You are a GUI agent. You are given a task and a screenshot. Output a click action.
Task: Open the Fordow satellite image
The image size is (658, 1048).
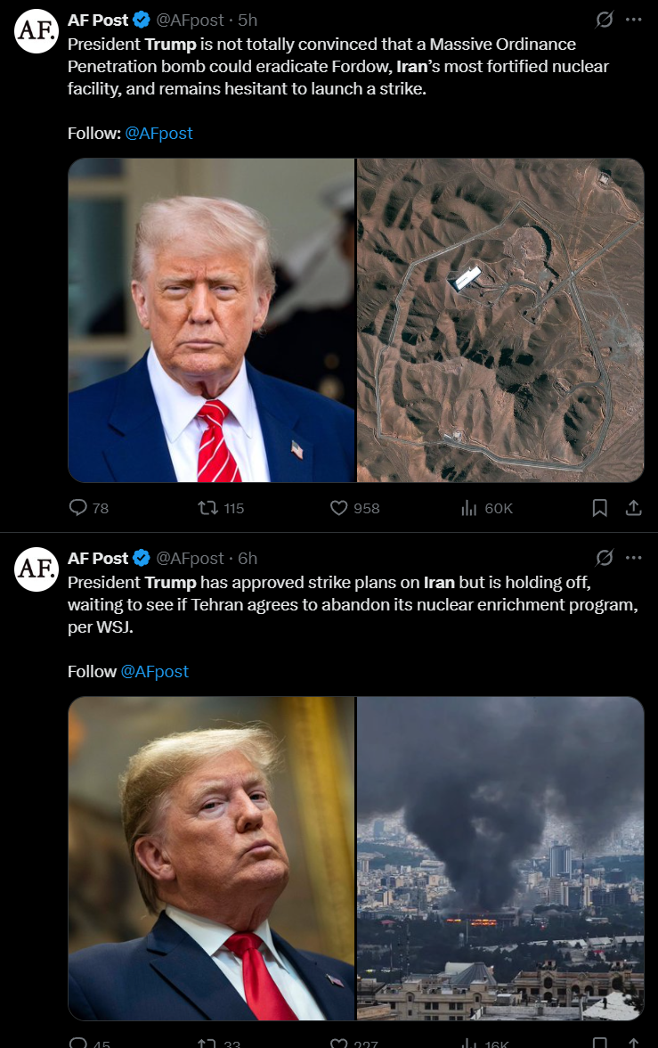coord(500,320)
